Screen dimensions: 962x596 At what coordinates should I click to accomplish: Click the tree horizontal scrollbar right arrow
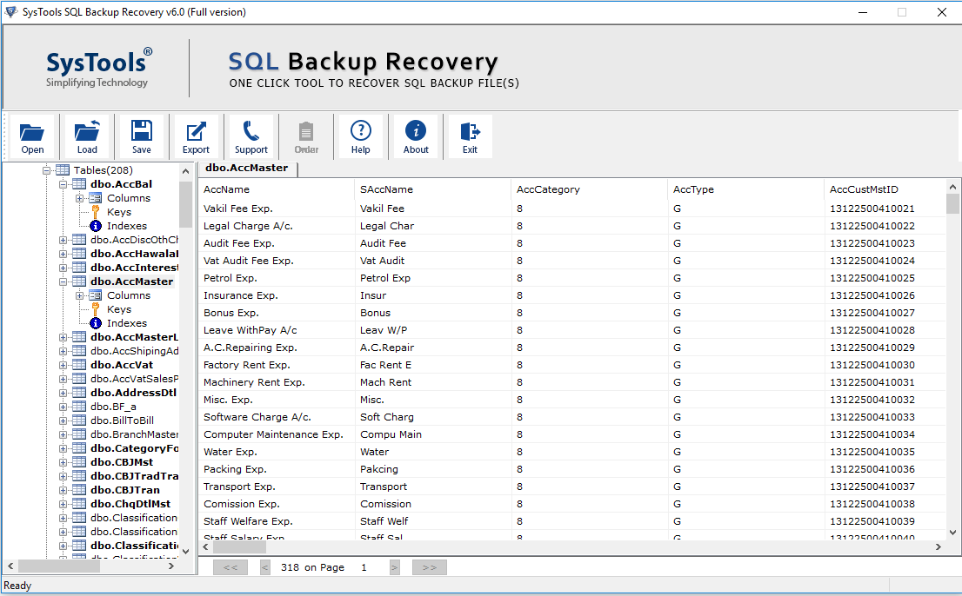[171, 566]
